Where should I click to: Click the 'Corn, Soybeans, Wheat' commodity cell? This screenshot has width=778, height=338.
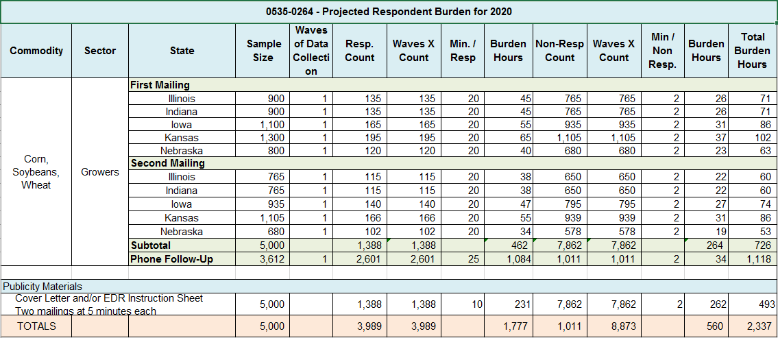tap(36, 171)
